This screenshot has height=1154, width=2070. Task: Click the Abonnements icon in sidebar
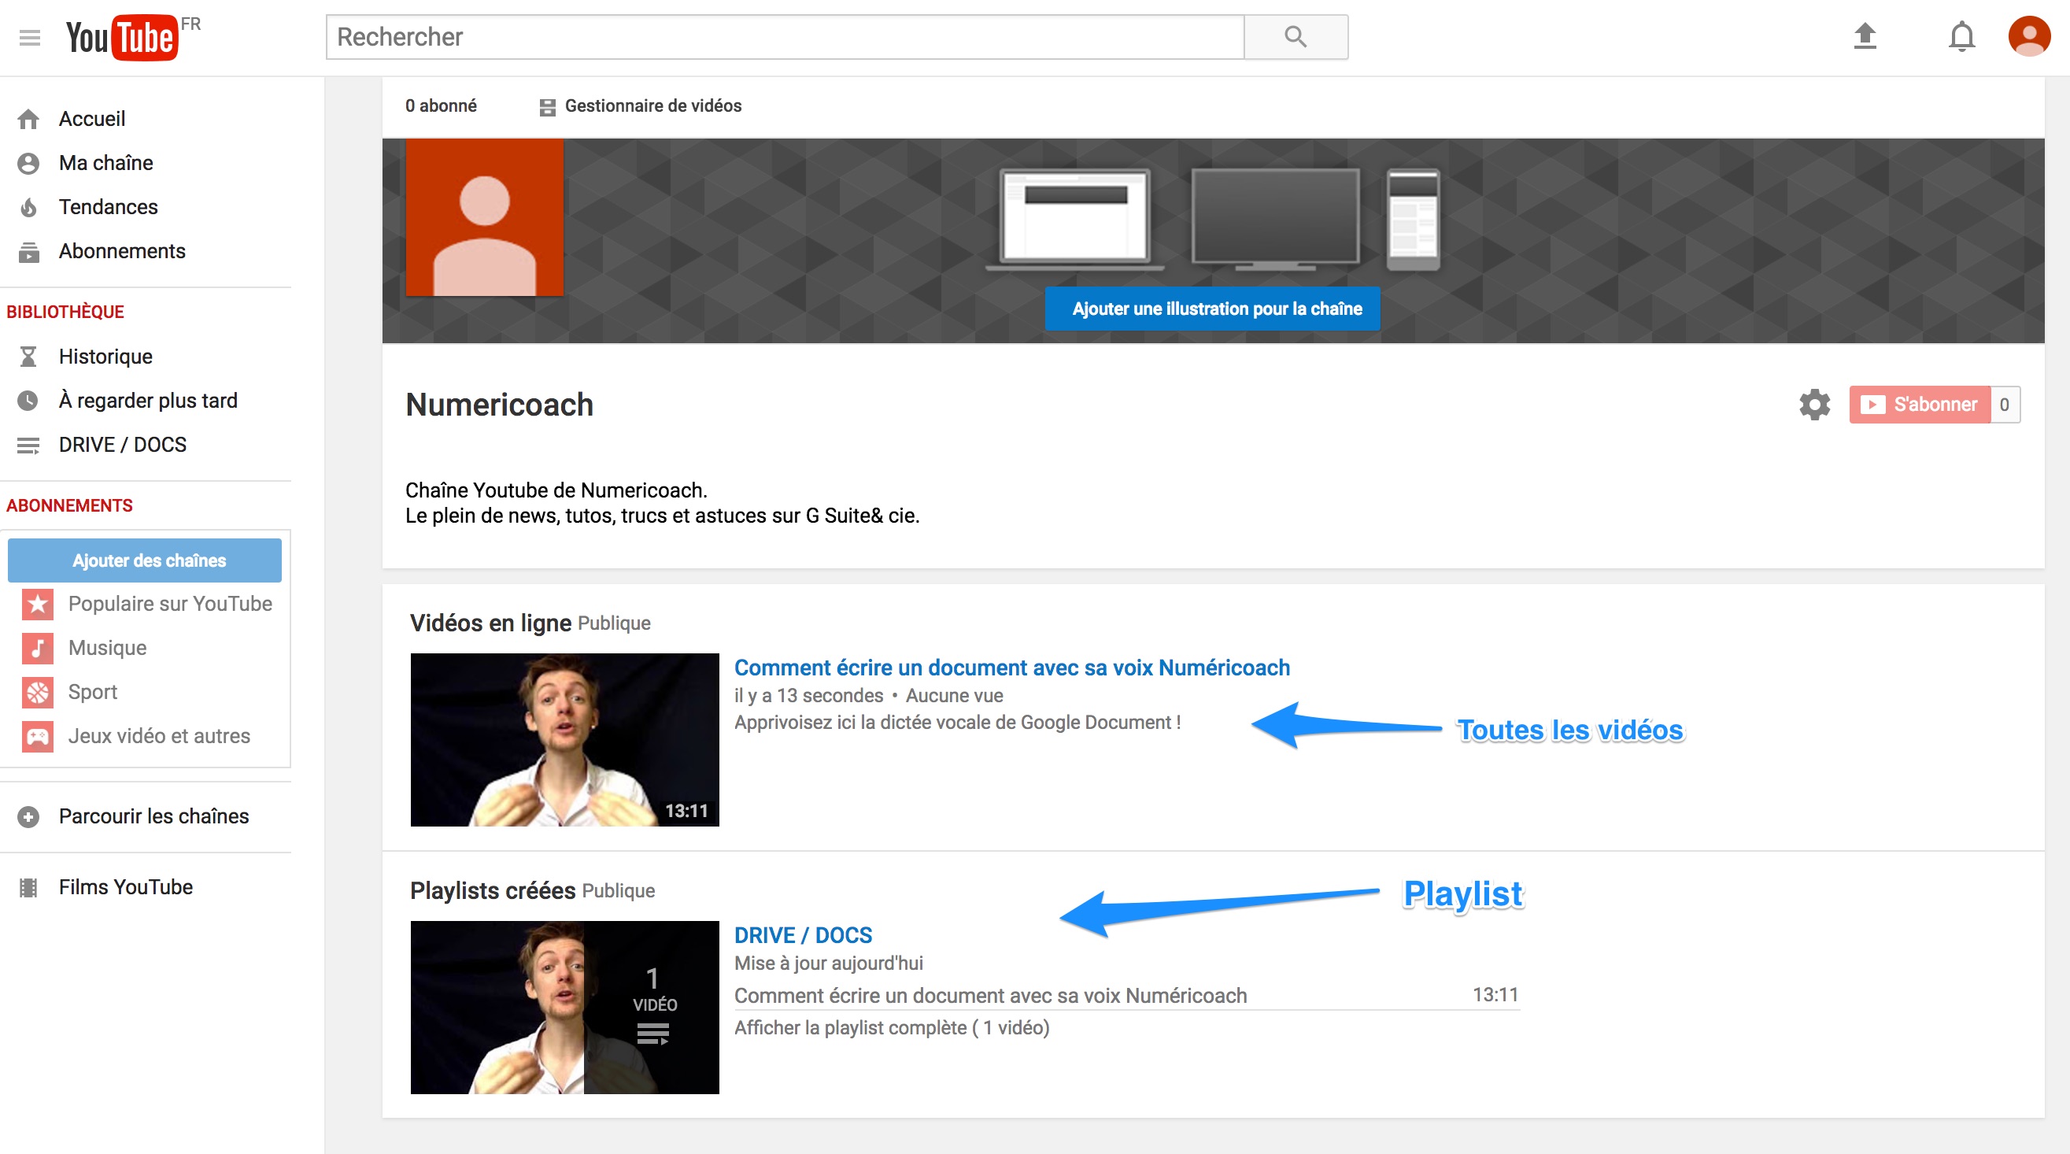pos(29,252)
